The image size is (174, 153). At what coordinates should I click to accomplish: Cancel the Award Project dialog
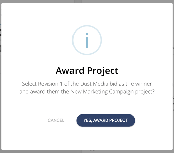pyautogui.click(x=56, y=120)
